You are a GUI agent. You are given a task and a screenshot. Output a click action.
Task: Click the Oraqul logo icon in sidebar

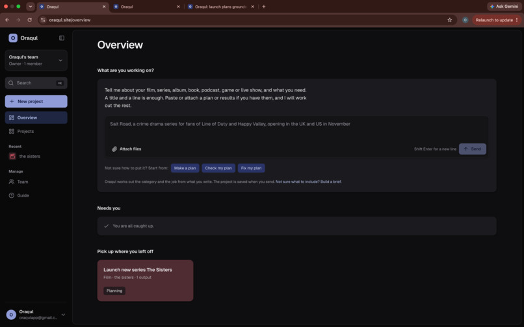[13, 38]
